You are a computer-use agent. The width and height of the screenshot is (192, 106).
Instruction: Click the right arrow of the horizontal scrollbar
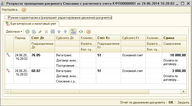pyautogui.click(x=184, y=91)
